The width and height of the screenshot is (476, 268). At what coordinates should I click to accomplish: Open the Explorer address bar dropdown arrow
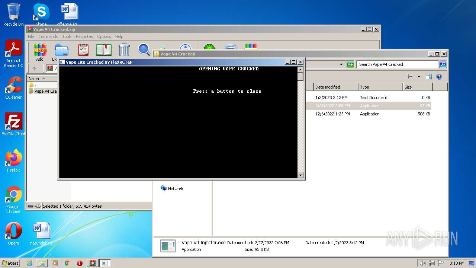point(341,64)
